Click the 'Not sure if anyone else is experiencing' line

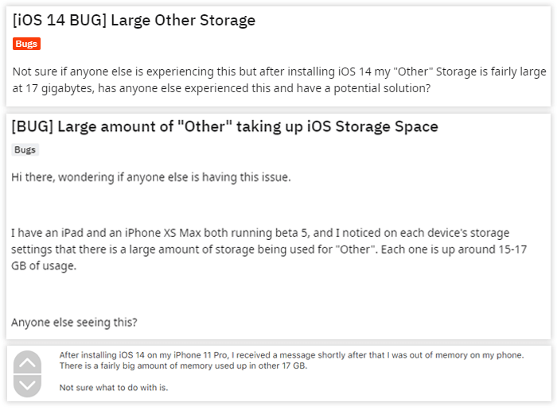click(x=279, y=72)
